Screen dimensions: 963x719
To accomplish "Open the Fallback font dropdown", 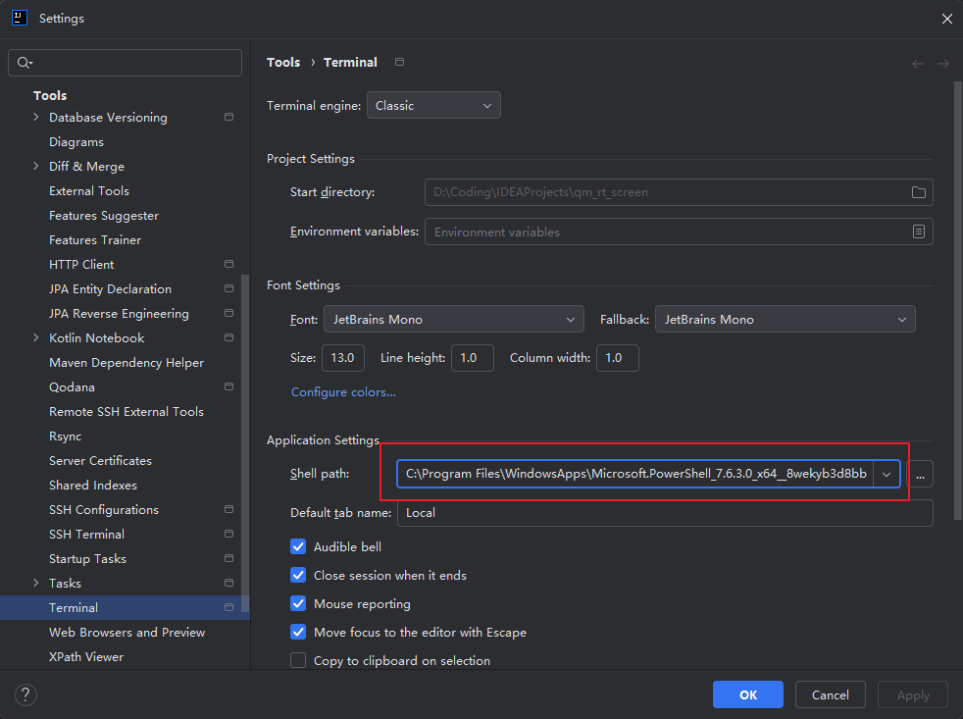I will click(785, 320).
